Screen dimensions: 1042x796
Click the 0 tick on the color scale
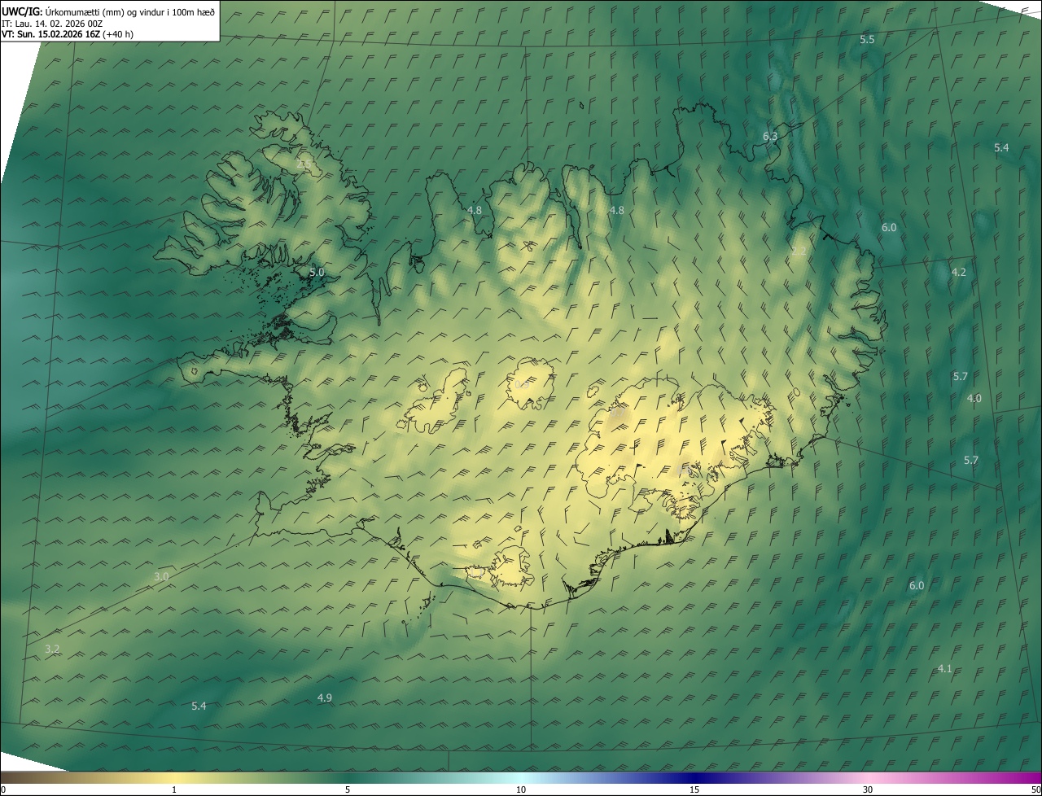coord(2,789)
